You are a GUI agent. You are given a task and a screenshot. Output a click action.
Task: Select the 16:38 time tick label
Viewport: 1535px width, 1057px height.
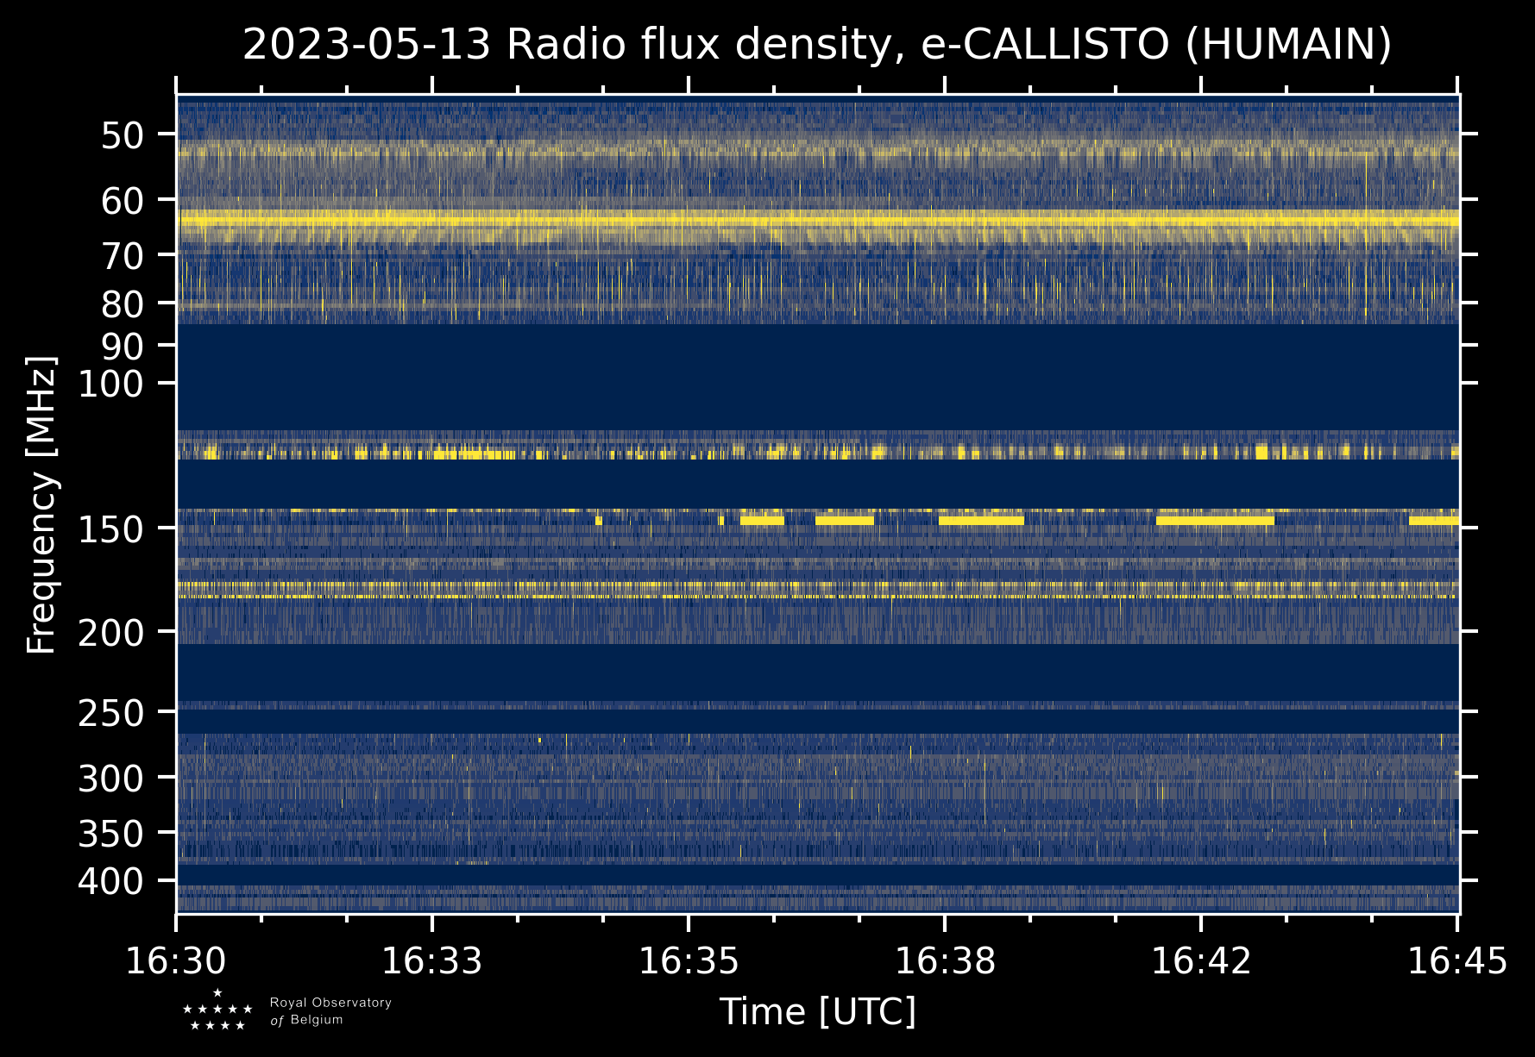coord(945,961)
